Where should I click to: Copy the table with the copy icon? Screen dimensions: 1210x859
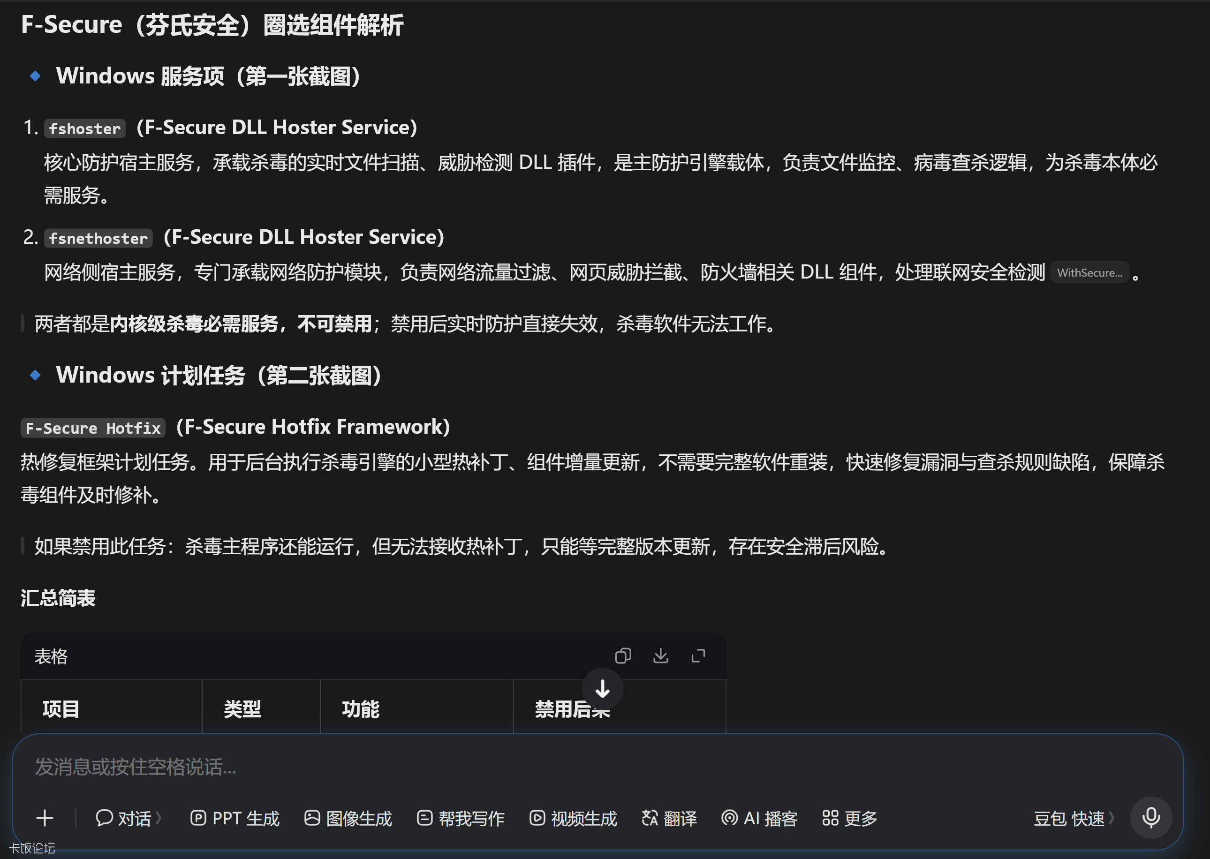(x=623, y=656)
